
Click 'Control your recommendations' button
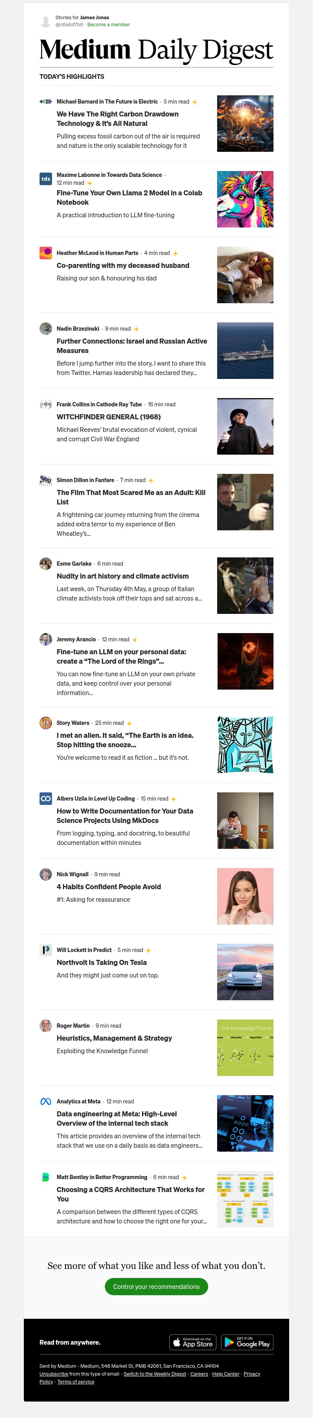click(x=156, y=1287)
